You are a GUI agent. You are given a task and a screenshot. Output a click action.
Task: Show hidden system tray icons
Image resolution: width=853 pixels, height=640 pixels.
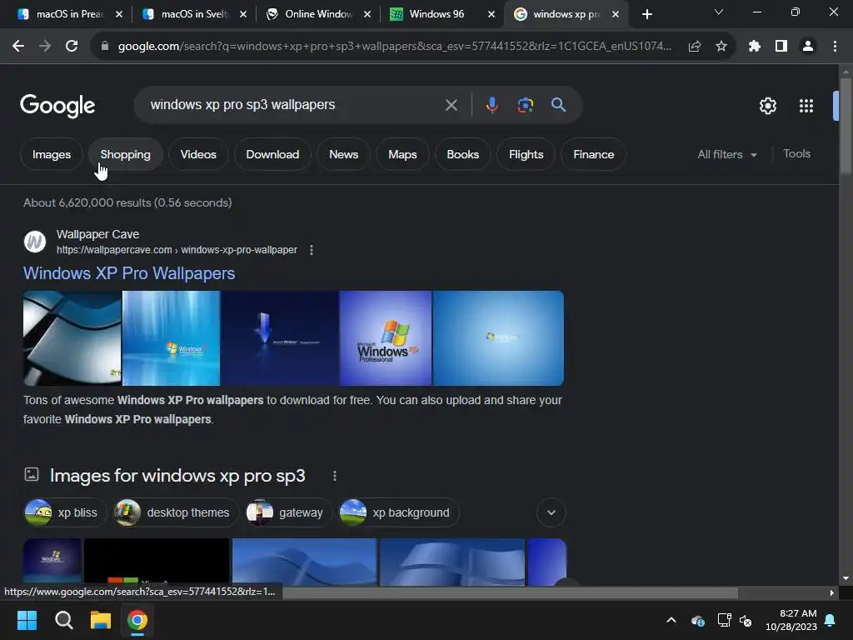click(671, 620)
